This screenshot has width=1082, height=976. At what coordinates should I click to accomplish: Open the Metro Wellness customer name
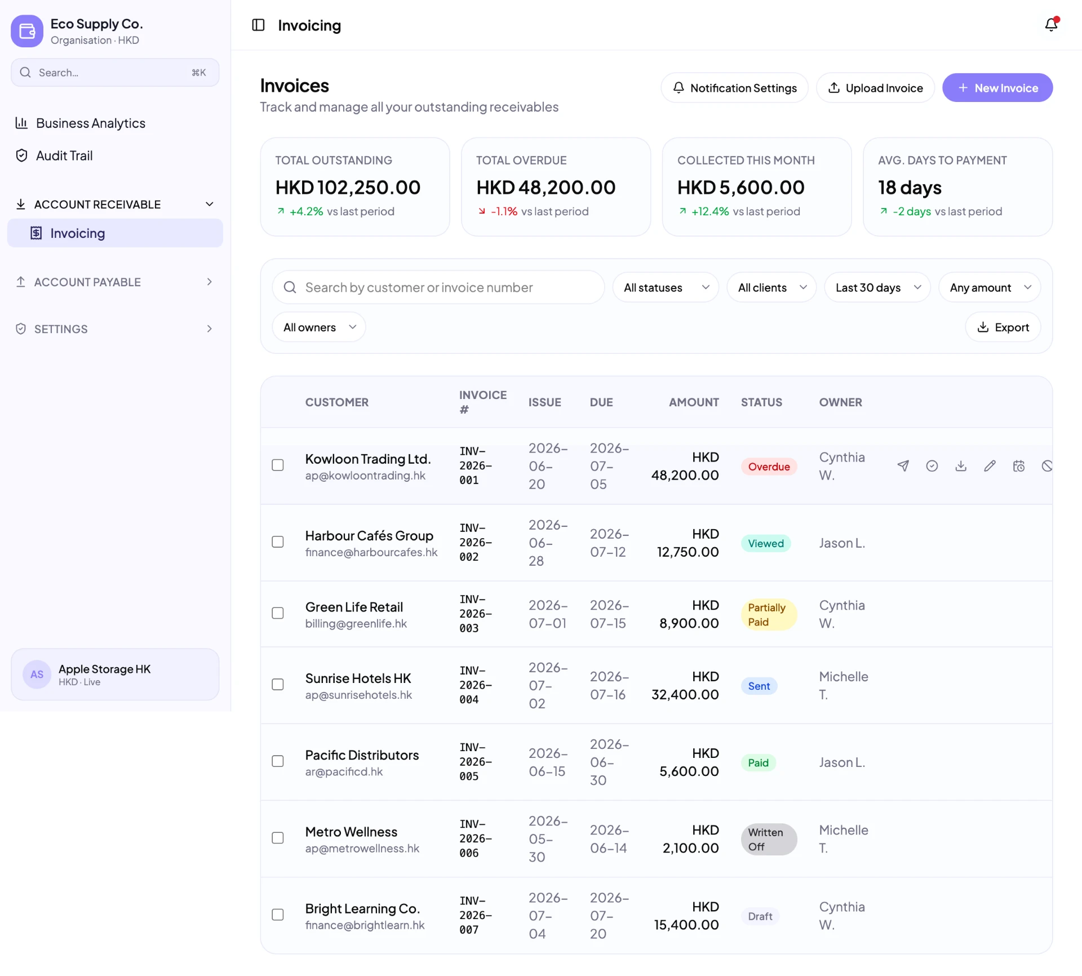(351, 832)
